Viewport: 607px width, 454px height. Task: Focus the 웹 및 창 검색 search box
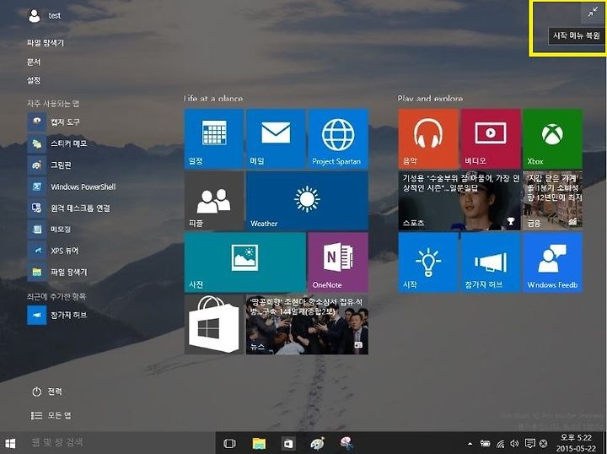[x=118, y=442]
